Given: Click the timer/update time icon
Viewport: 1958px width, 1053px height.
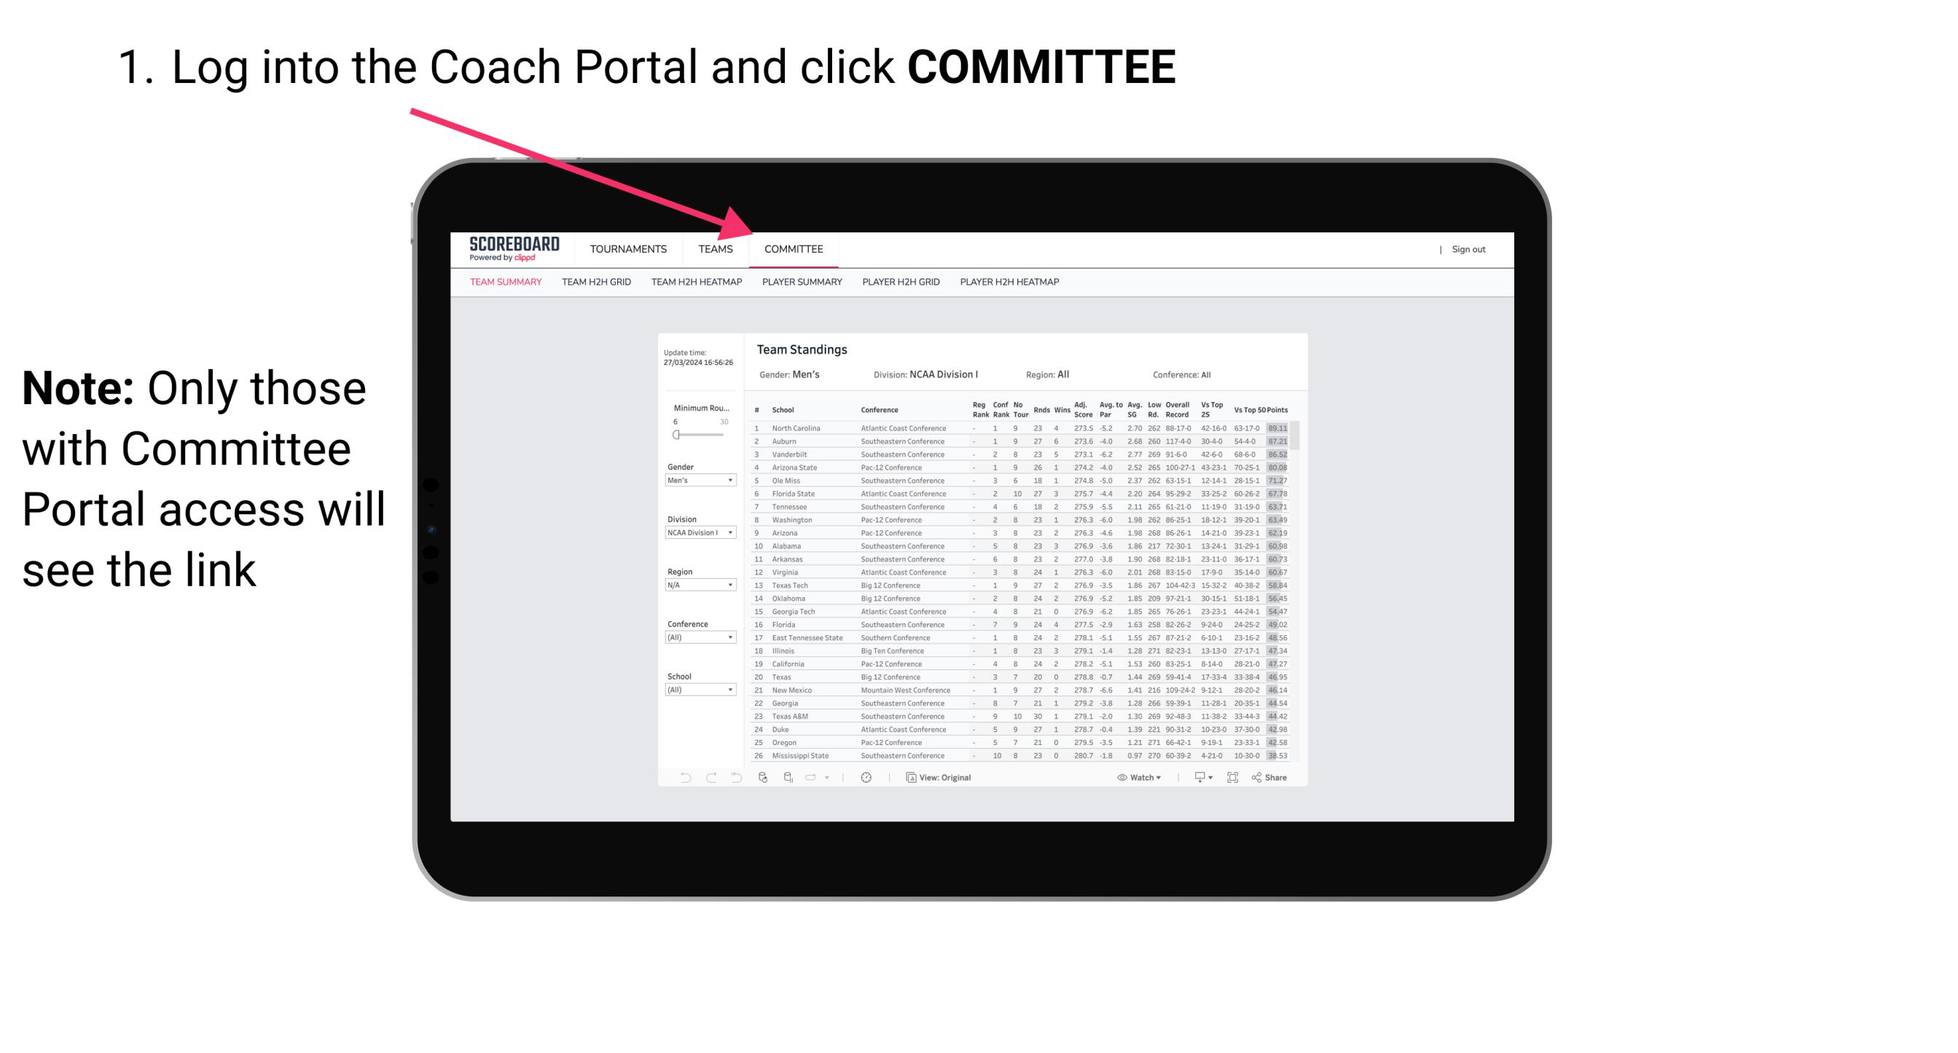Looking at the screenshot, I should (x=866, y=777).
